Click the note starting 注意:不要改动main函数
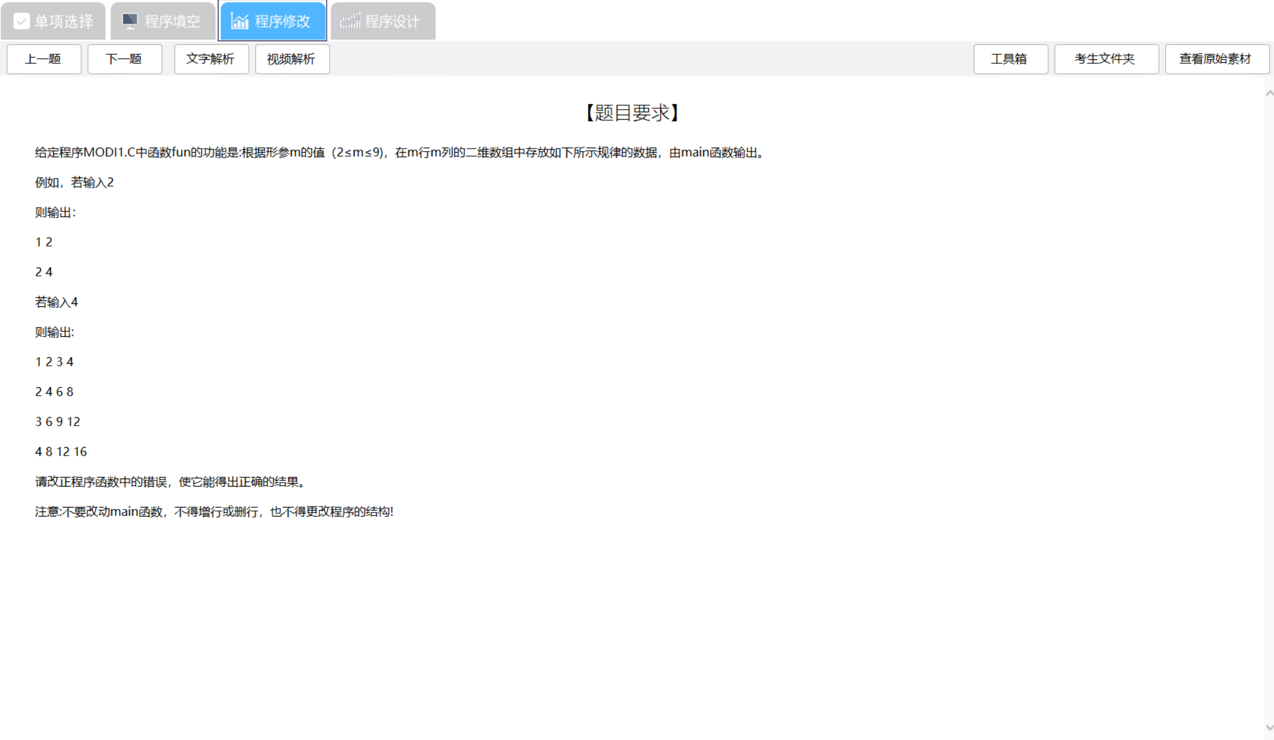Image resolution: width=1274 pixels, height=740 pixels. click(x=214, y=511)
